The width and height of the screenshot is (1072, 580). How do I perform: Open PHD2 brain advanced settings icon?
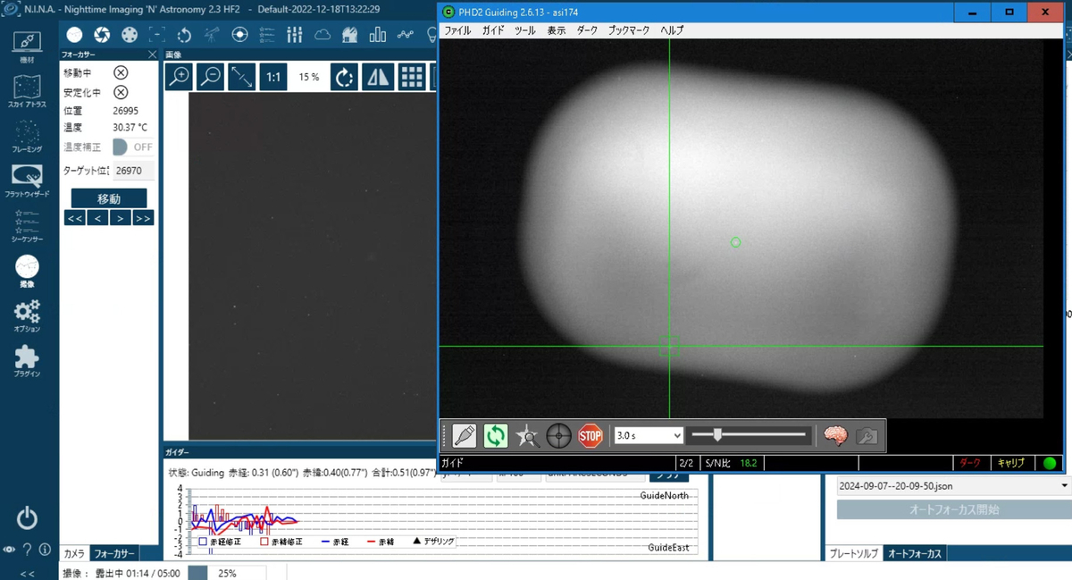coord(835,436)
